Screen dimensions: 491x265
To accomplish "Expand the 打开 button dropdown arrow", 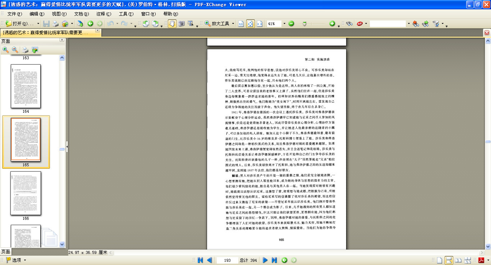I will click(x=38, y=24).
